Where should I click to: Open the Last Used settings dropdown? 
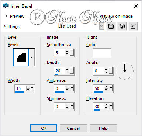point(101,26)
